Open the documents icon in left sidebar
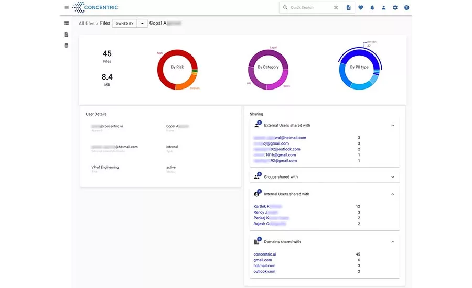472x288 pixels. pos(66,35)
